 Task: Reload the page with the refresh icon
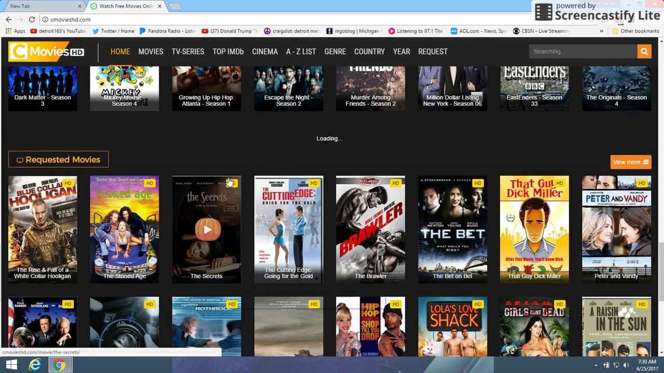32,19
